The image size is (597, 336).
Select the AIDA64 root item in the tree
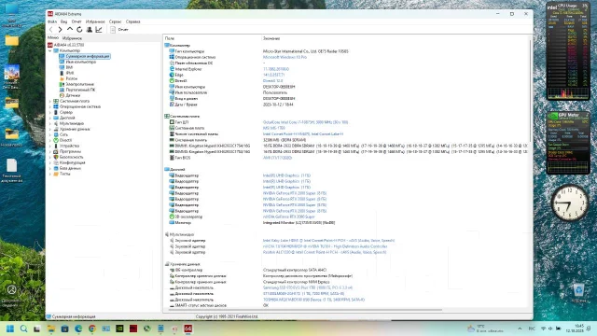(x=65, y=45)
